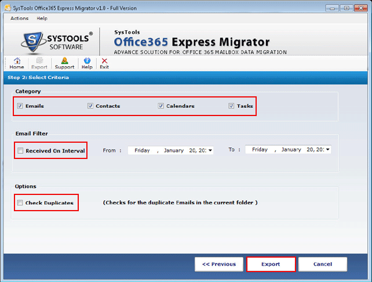Open the From date dropdown arrow

210,150
